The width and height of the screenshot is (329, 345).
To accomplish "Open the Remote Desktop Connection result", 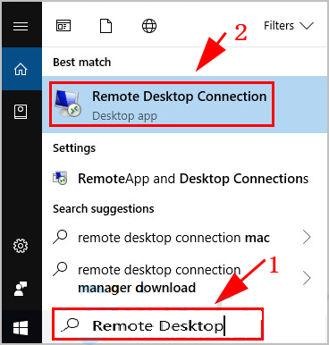I will click(185, 105).
